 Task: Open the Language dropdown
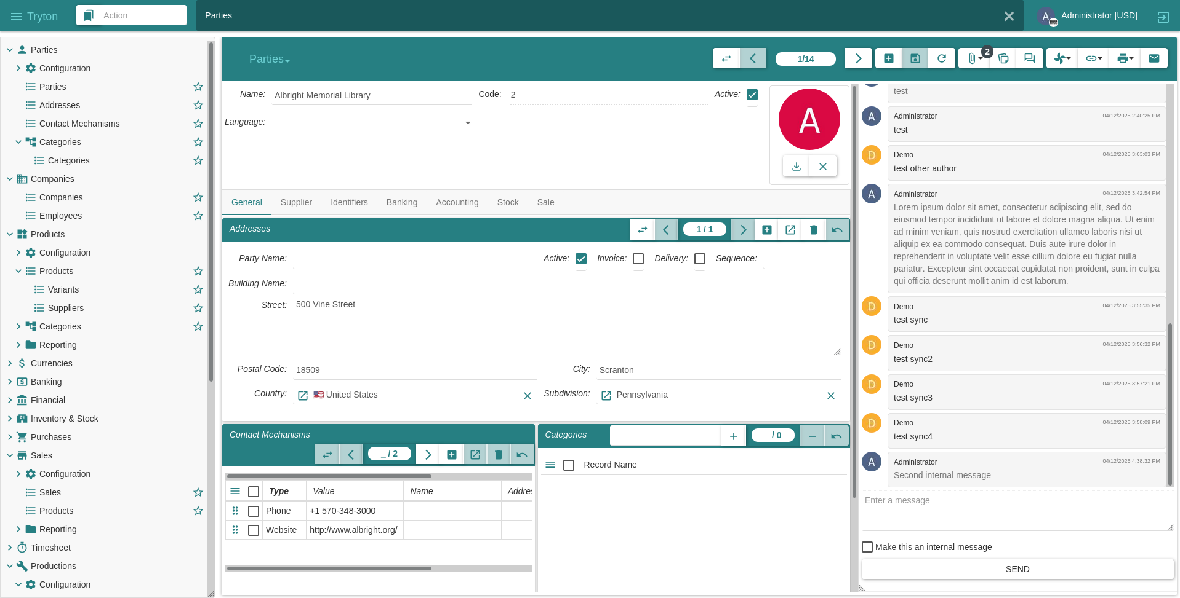click(x=468, y=123)
